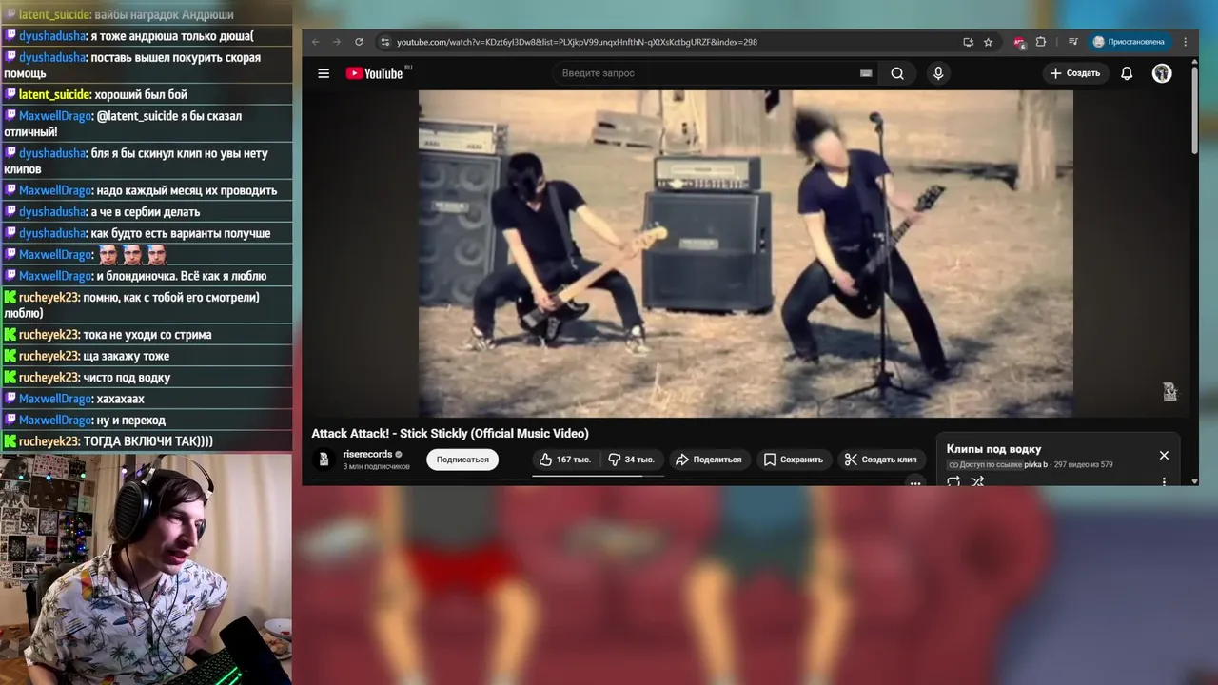
Task: Click the 3 млн подписчиков subscriber count
Action: tap(376, 467)
